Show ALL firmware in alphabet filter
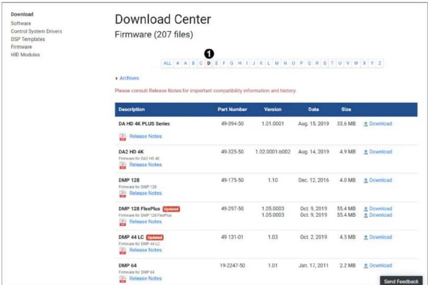Screen dimensions: 428x285 (167, 63)
